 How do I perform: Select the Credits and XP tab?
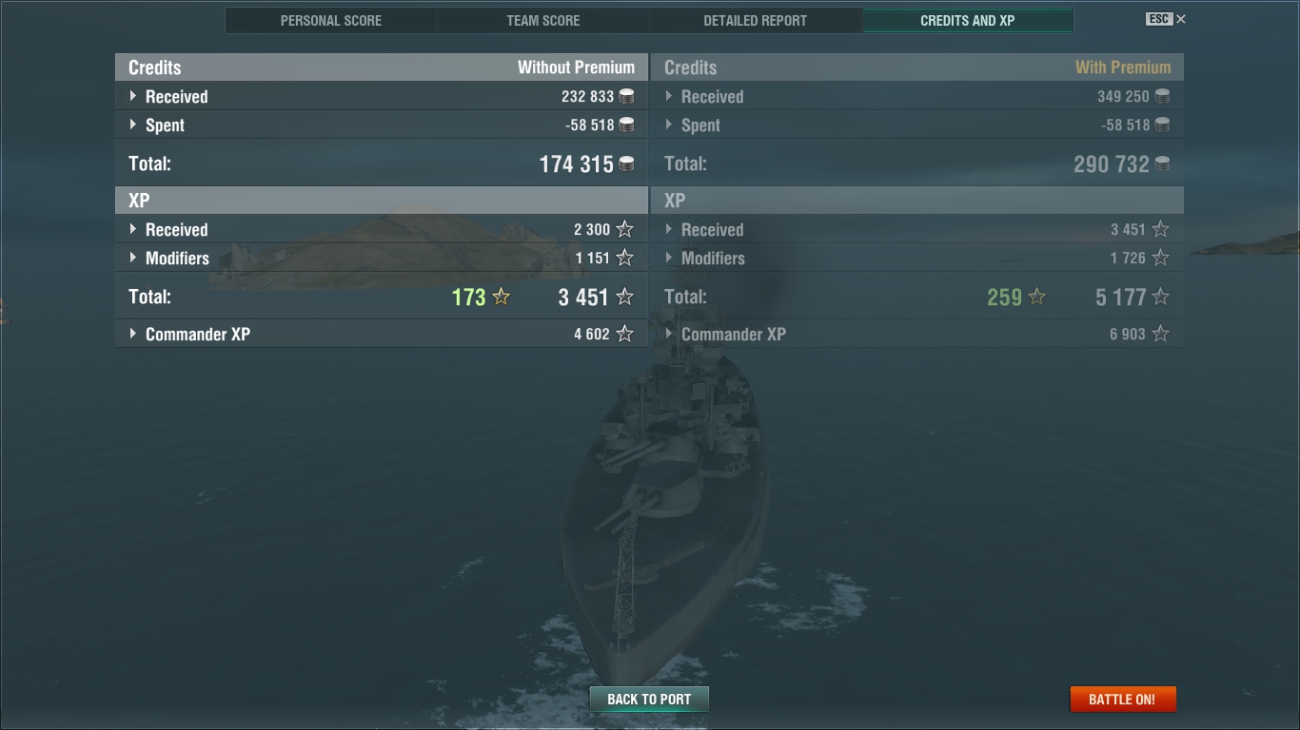(x=968, y=21)
